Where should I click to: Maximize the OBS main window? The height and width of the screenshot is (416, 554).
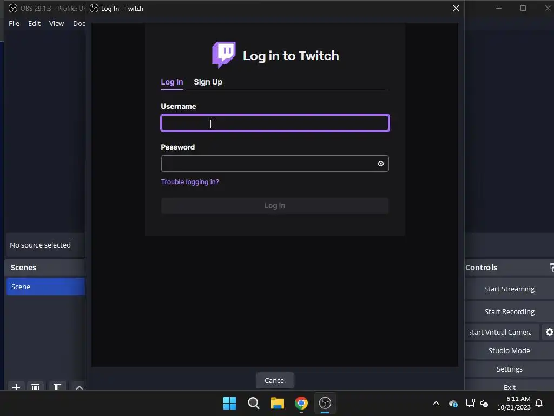[523, 8]
